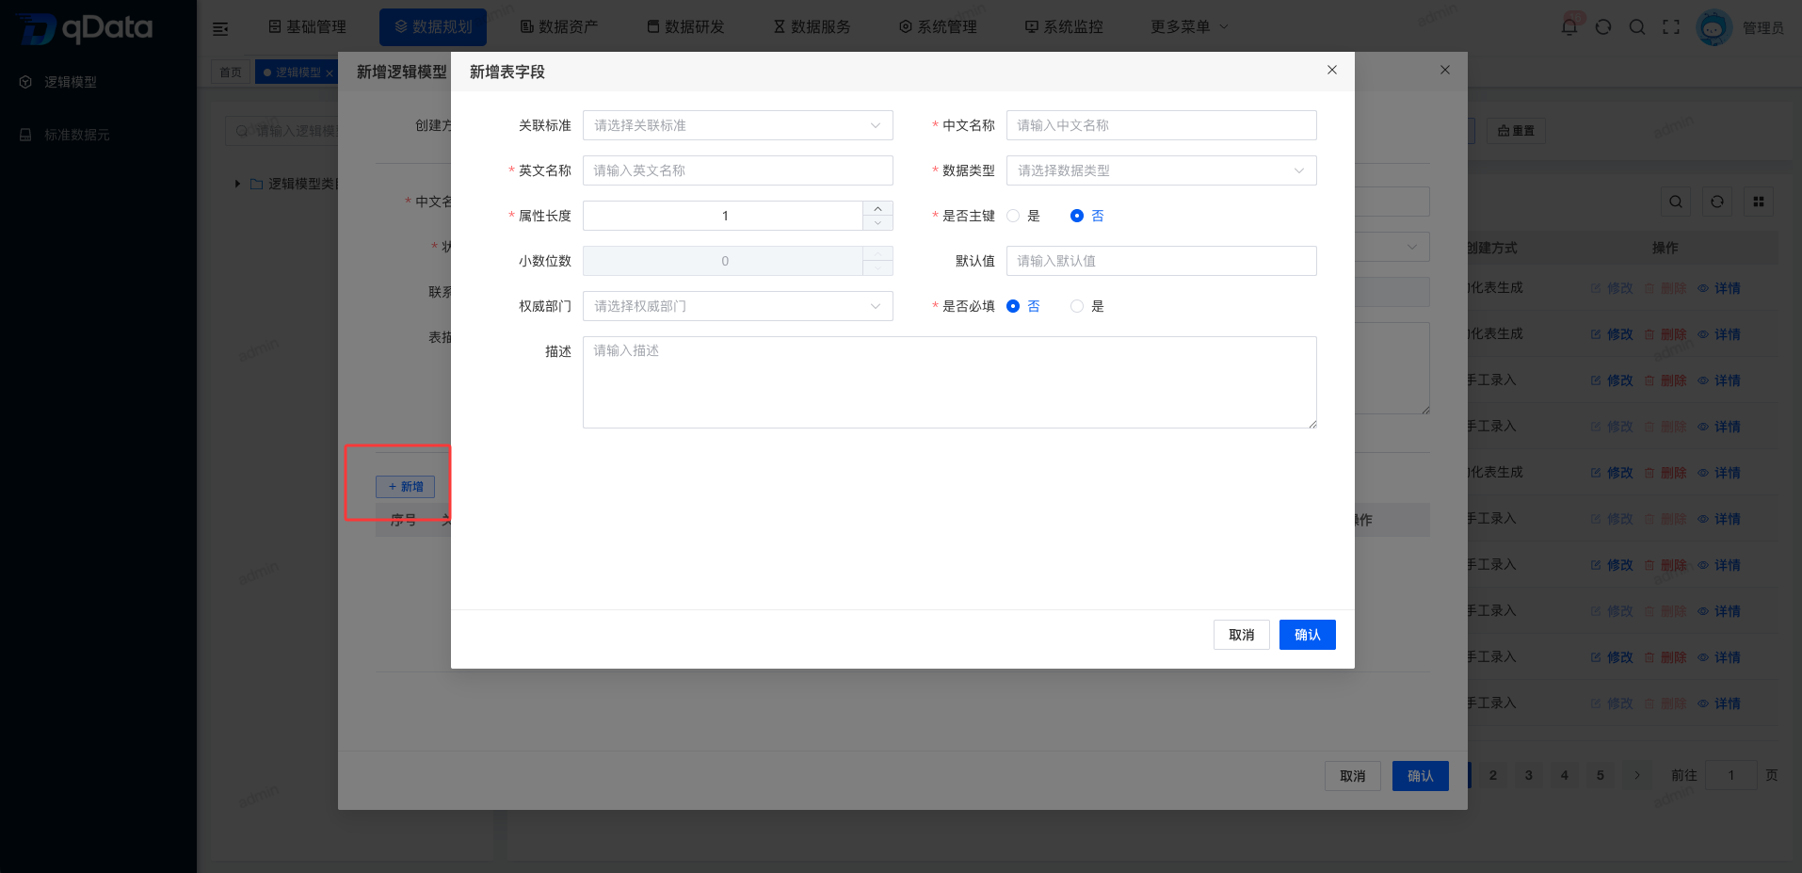Go to page 5
Screen dimensions: 1802x873
(1601, 775)
